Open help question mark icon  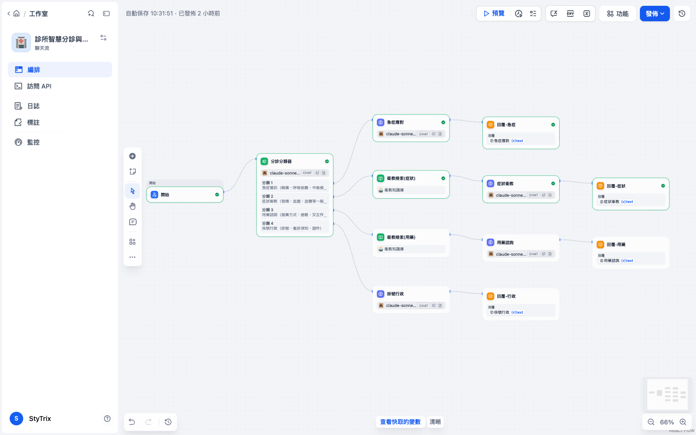coord(107,419)
